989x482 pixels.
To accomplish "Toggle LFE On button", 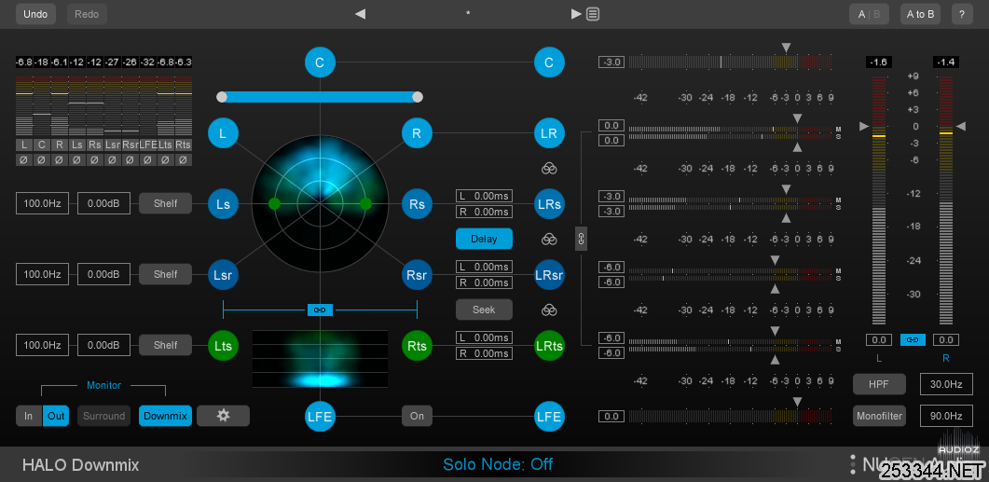I will [x=417, y=416].
